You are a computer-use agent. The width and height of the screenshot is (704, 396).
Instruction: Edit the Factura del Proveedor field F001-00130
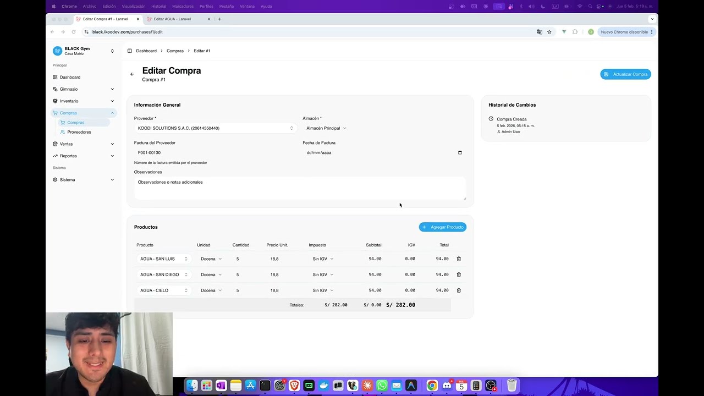coord(216,152)
